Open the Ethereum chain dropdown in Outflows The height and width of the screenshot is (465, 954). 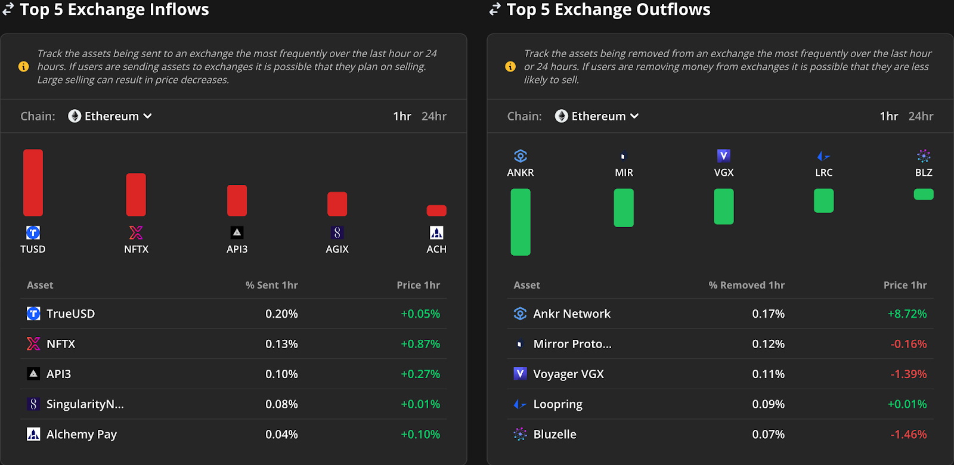click(597, 116)
